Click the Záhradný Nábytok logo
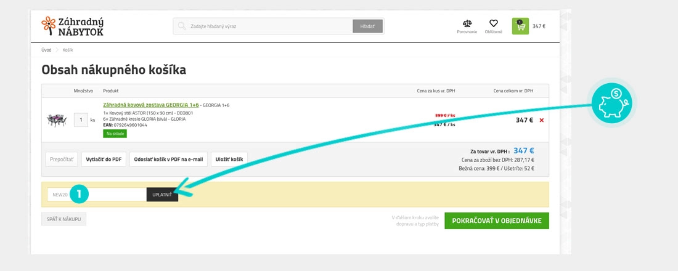 [x=73, y=26]
